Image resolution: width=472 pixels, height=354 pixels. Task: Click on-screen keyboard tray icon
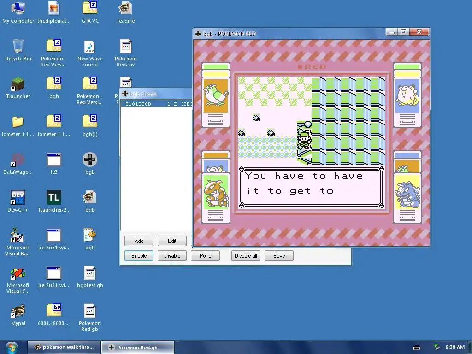[417, 348]
